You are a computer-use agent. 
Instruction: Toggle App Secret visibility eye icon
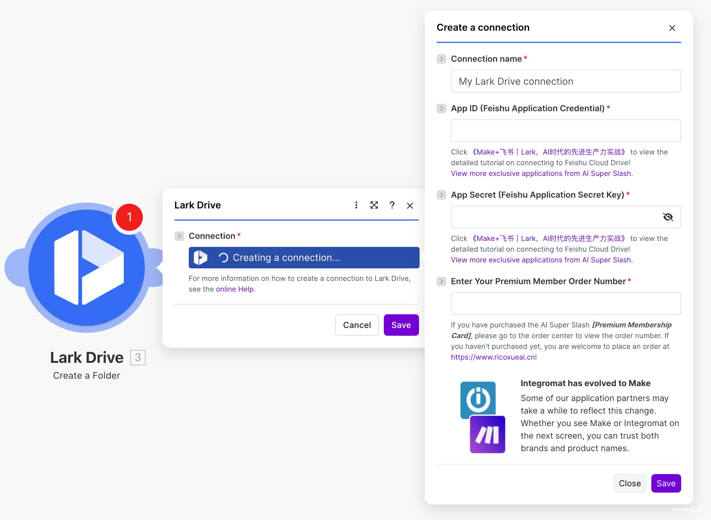pyautogui.click(x=667, y=217)
